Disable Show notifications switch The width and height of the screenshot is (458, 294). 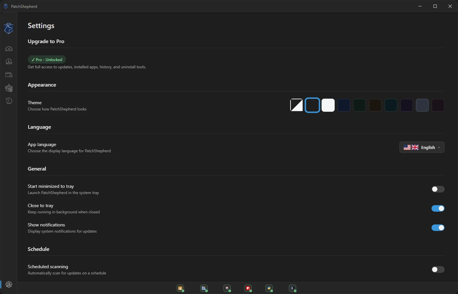(x=438, y=228)
